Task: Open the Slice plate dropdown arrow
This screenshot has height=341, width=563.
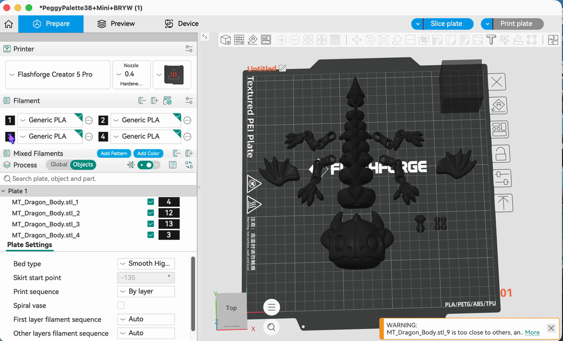Action: (x=417, y=24)
